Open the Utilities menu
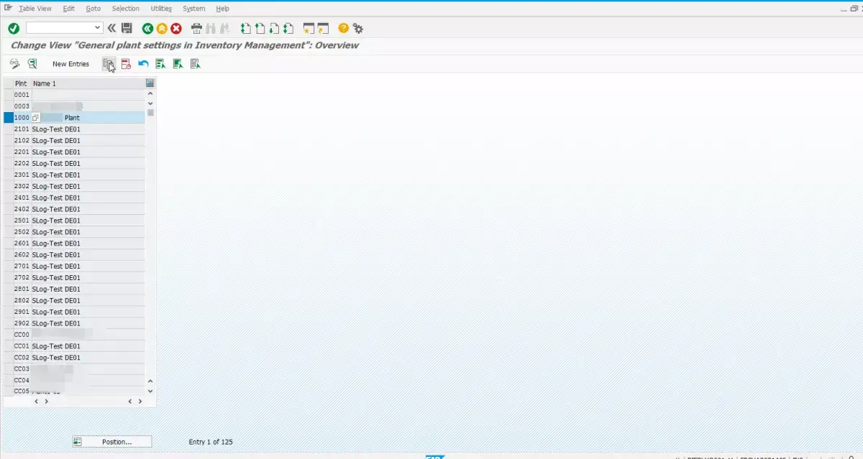This screenshot has height=459, width=863. pyautogui.click(x=161, y=9)
